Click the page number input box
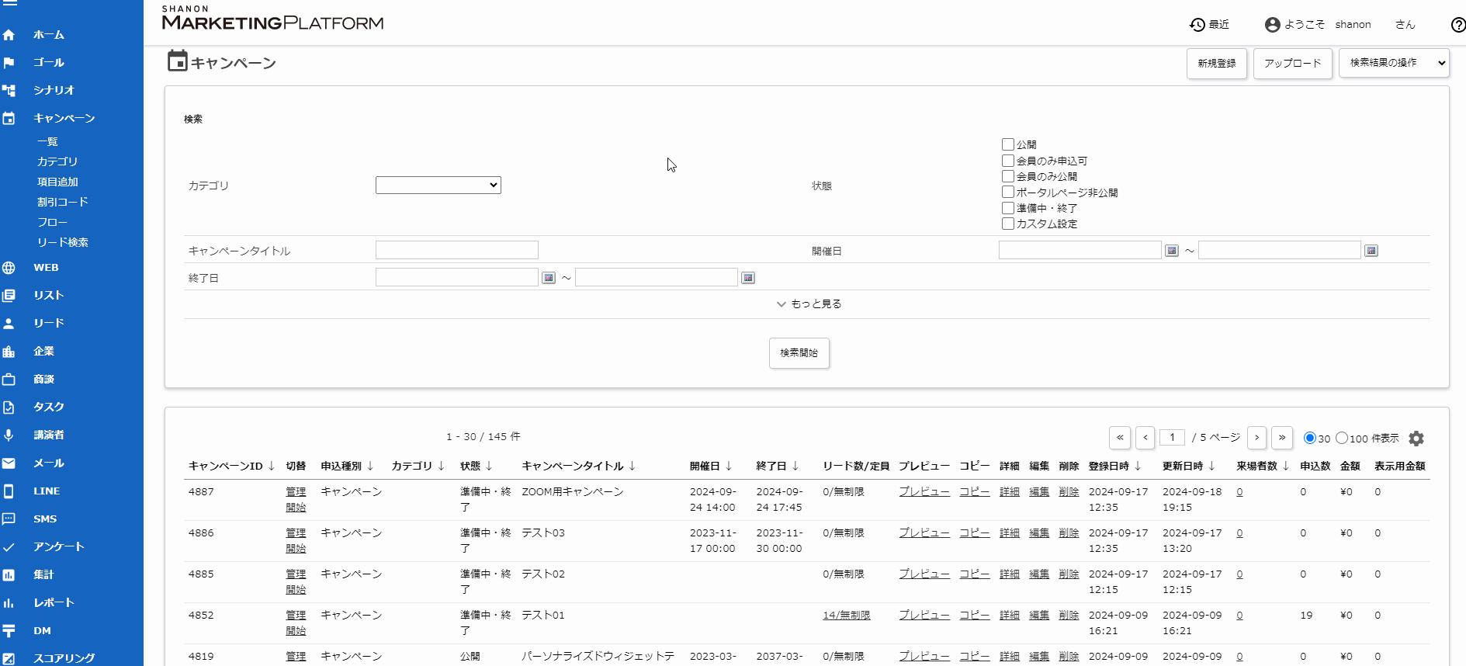The image size is (1466, 666). [x=1172, y=438]
